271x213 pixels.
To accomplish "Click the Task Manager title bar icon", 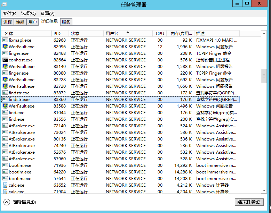I will coord(4,5).
